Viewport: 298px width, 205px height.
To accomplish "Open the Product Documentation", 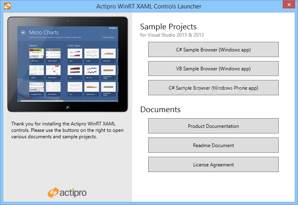I will coord(213,126).
